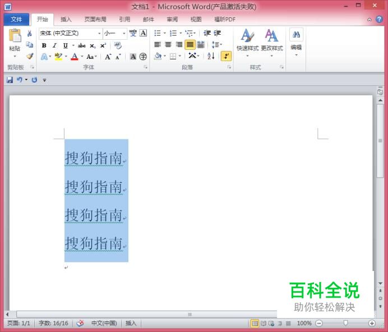Save document from quick access toolbar
The image size is (388, 332).
pos(10,80)
